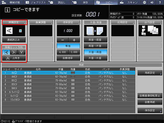Choose the 2.000 zoom preset
Screen dimensions: 164x123
(x=74, y=52)
